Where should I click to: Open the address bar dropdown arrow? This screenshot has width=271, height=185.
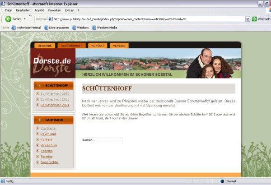tap(248, 19)
